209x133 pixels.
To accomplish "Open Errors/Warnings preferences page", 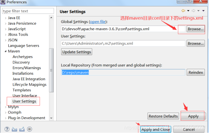I will (x=27, y=68).
